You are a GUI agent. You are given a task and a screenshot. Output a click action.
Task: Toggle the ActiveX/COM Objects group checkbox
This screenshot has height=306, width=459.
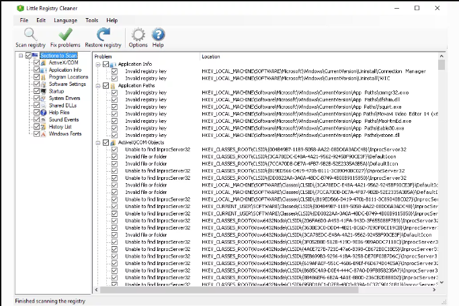point(106,142)
